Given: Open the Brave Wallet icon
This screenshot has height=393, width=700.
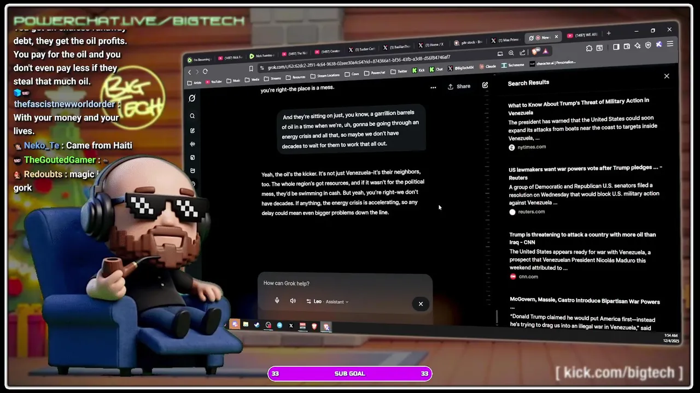Looking at the screenshot, I should pyautogui.click(x=627, y=46).
